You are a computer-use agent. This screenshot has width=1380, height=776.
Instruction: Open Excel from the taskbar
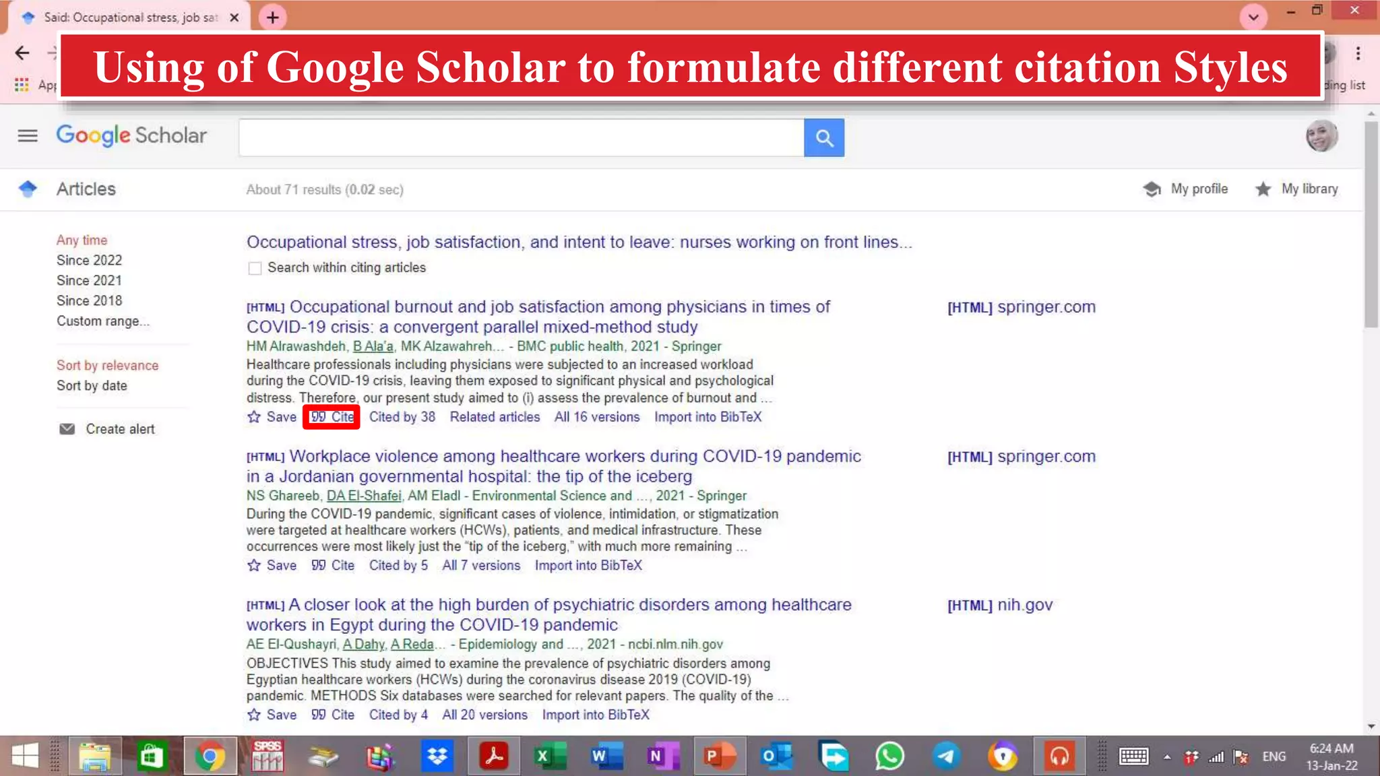(551, 756)
